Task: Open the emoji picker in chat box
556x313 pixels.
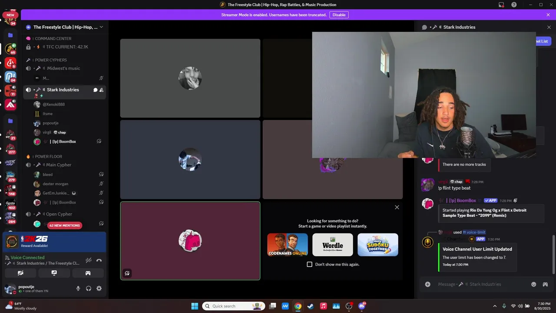Action: click(533, 284)
